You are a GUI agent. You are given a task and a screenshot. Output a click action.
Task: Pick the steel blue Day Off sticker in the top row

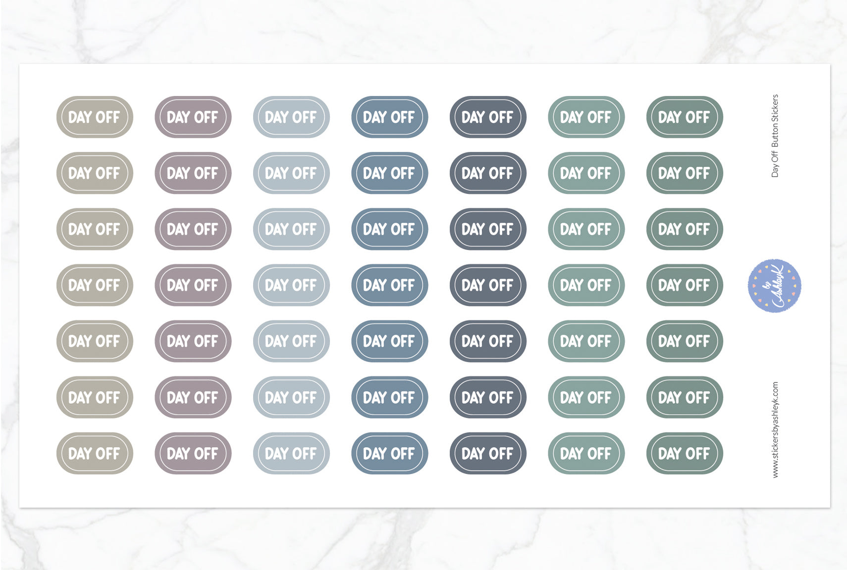389,117
